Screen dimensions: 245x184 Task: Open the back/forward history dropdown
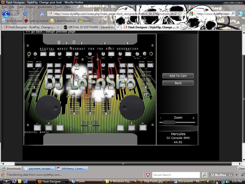tap(18, 14)
